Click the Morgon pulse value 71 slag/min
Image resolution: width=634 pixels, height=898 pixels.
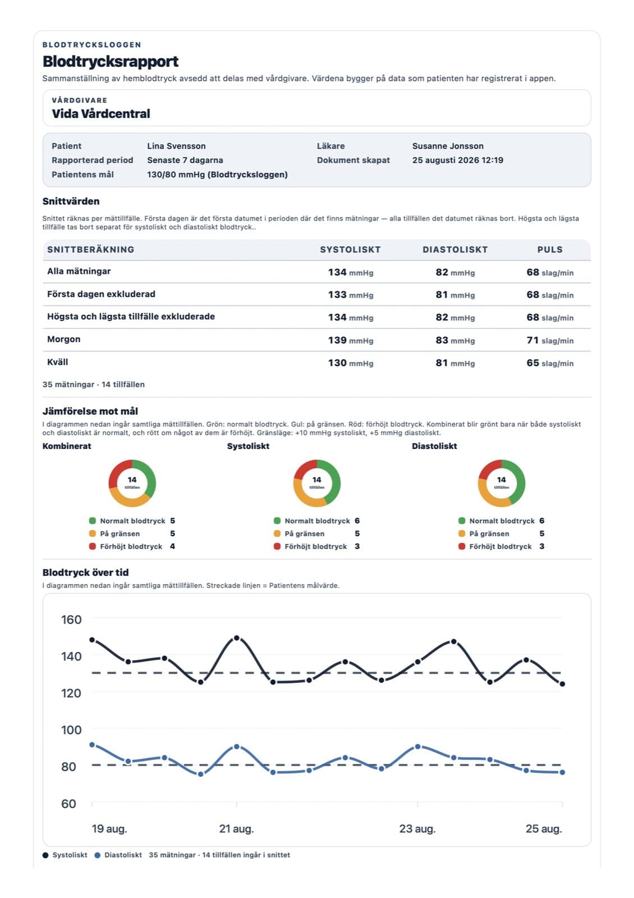click(x=550, y=340)
